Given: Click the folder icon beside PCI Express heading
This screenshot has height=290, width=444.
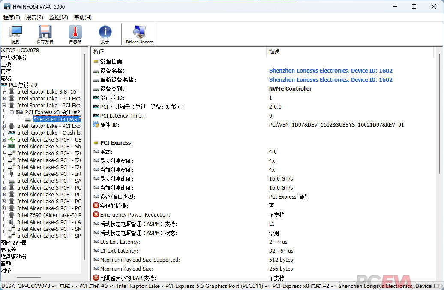Looking at the screenshot, I should point(96,142).
